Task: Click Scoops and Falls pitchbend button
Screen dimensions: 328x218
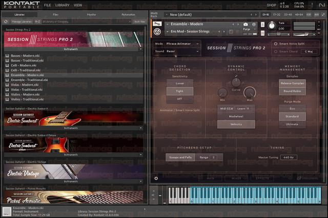Action: (x=180, y=157)
